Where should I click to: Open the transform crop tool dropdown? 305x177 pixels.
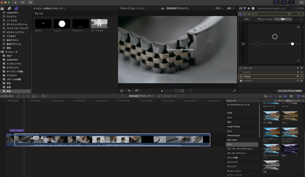[123, 91]
